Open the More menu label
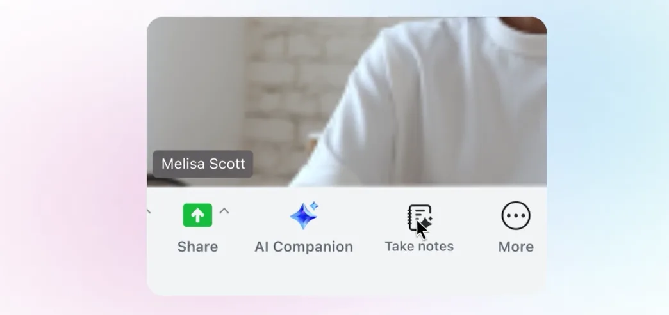This screenshot has width=669, height=315. [516, 247]
